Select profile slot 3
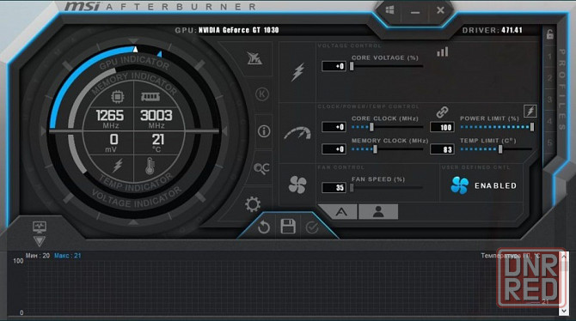576x321 pixels. coord(549,100)
